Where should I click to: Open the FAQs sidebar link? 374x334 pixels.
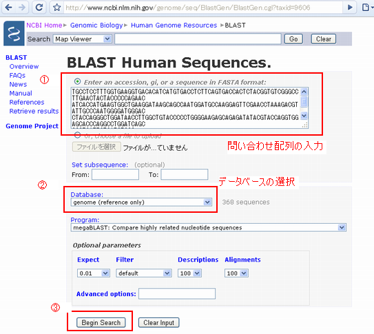17,75
